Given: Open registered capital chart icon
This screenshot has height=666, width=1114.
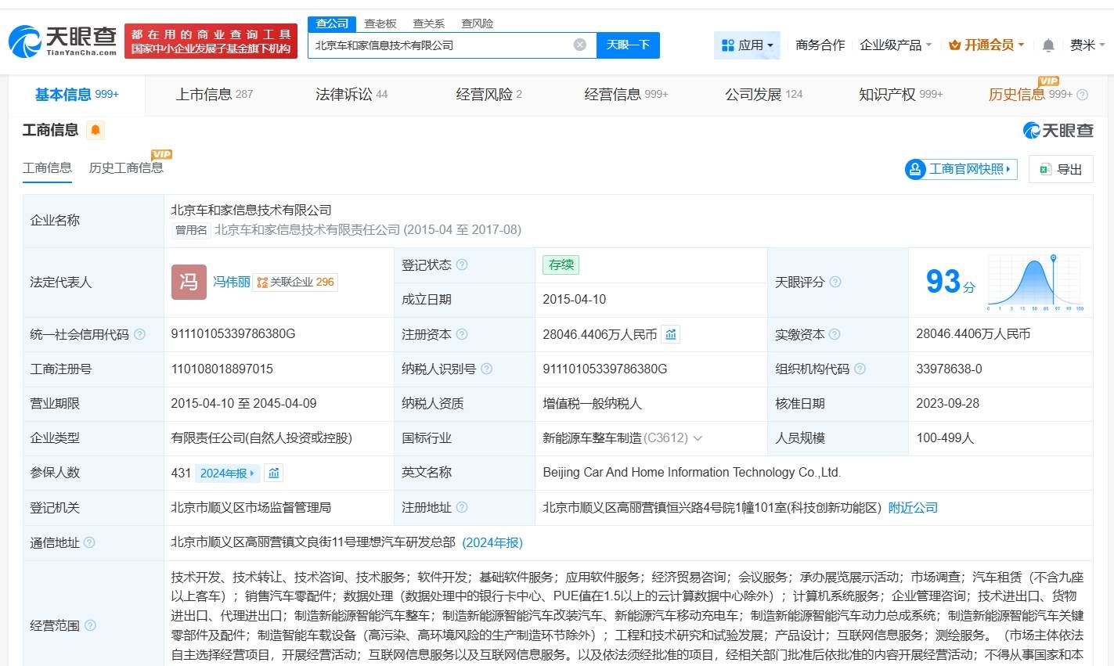Looking at the screenshot, I should (x=671, y=334).
